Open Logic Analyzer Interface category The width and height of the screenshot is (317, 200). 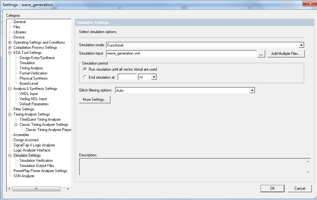(x=32, y=150)
